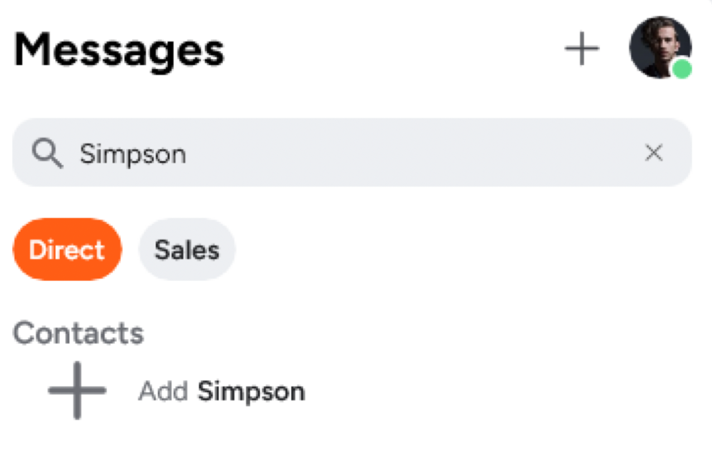Viewport: 712px width, 458px height.
Task: Clear the search with the X icon
Action: (x=654, y=153)
